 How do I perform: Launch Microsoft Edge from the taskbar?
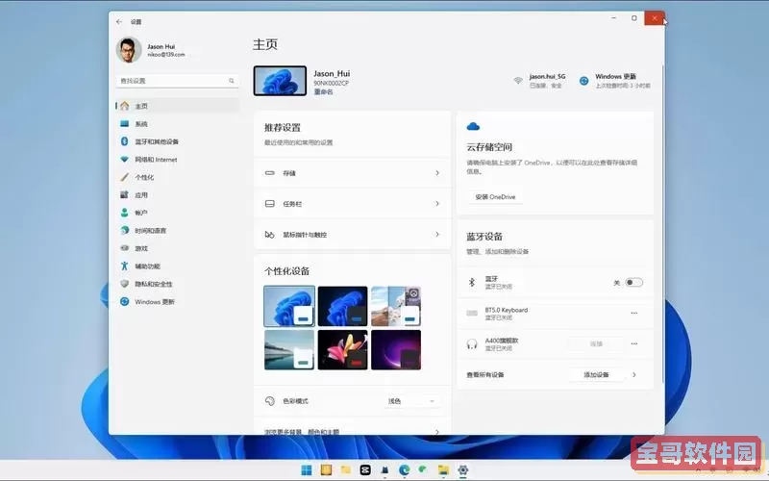pyautogui.click(x=405, y=470)
